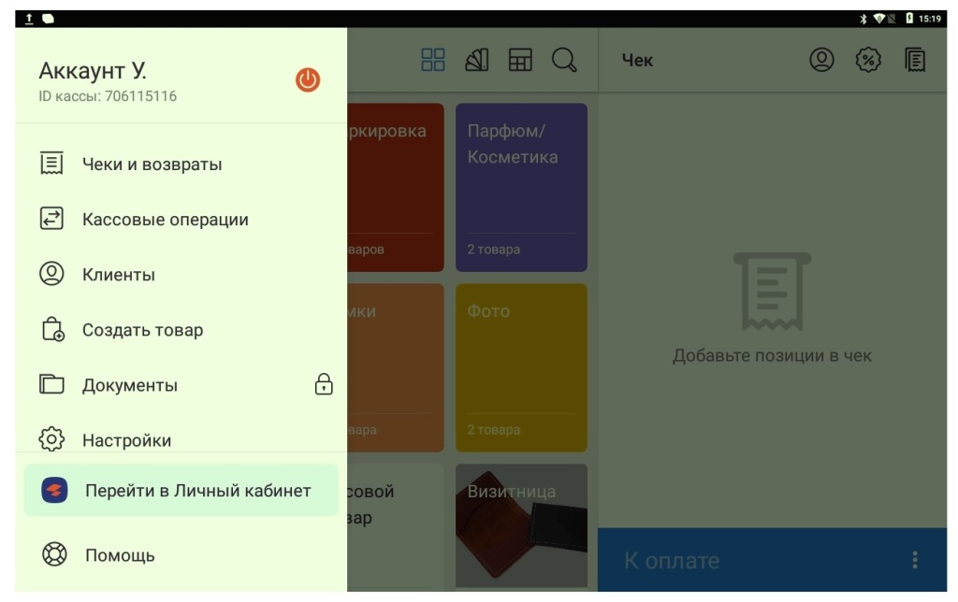Go to Клиенты section
958x602 pixels.
point(118,275)
